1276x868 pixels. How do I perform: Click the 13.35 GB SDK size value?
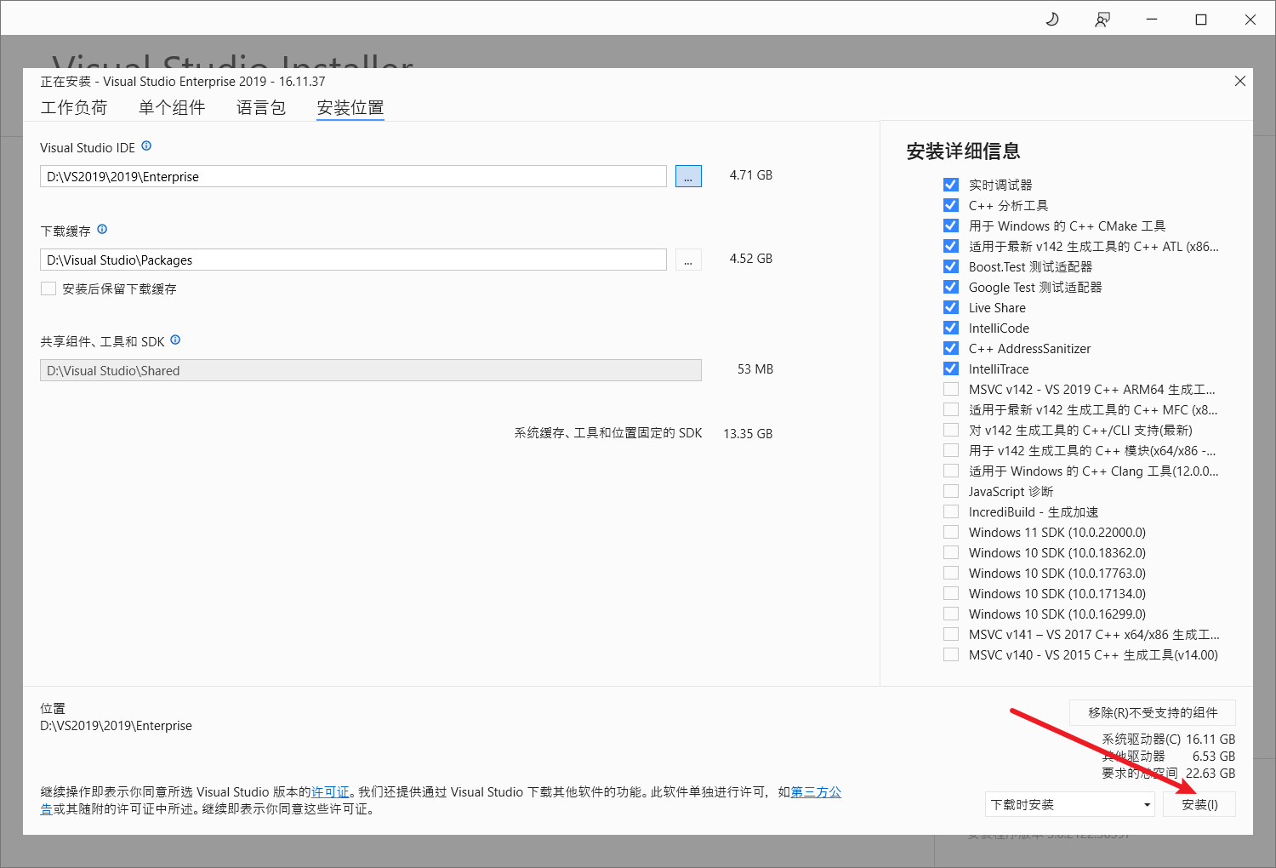(x=748, y=434)
